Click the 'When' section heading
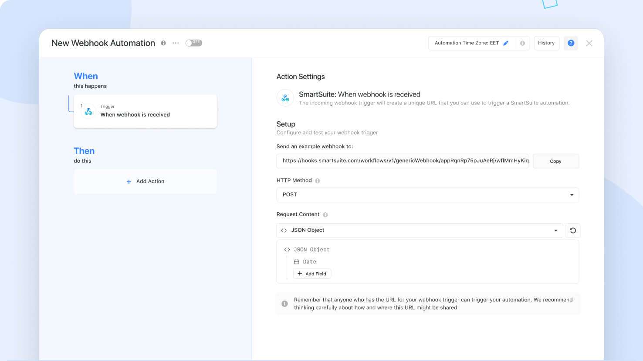The width and height of the screenshot is (643, 361). point(86,76)
